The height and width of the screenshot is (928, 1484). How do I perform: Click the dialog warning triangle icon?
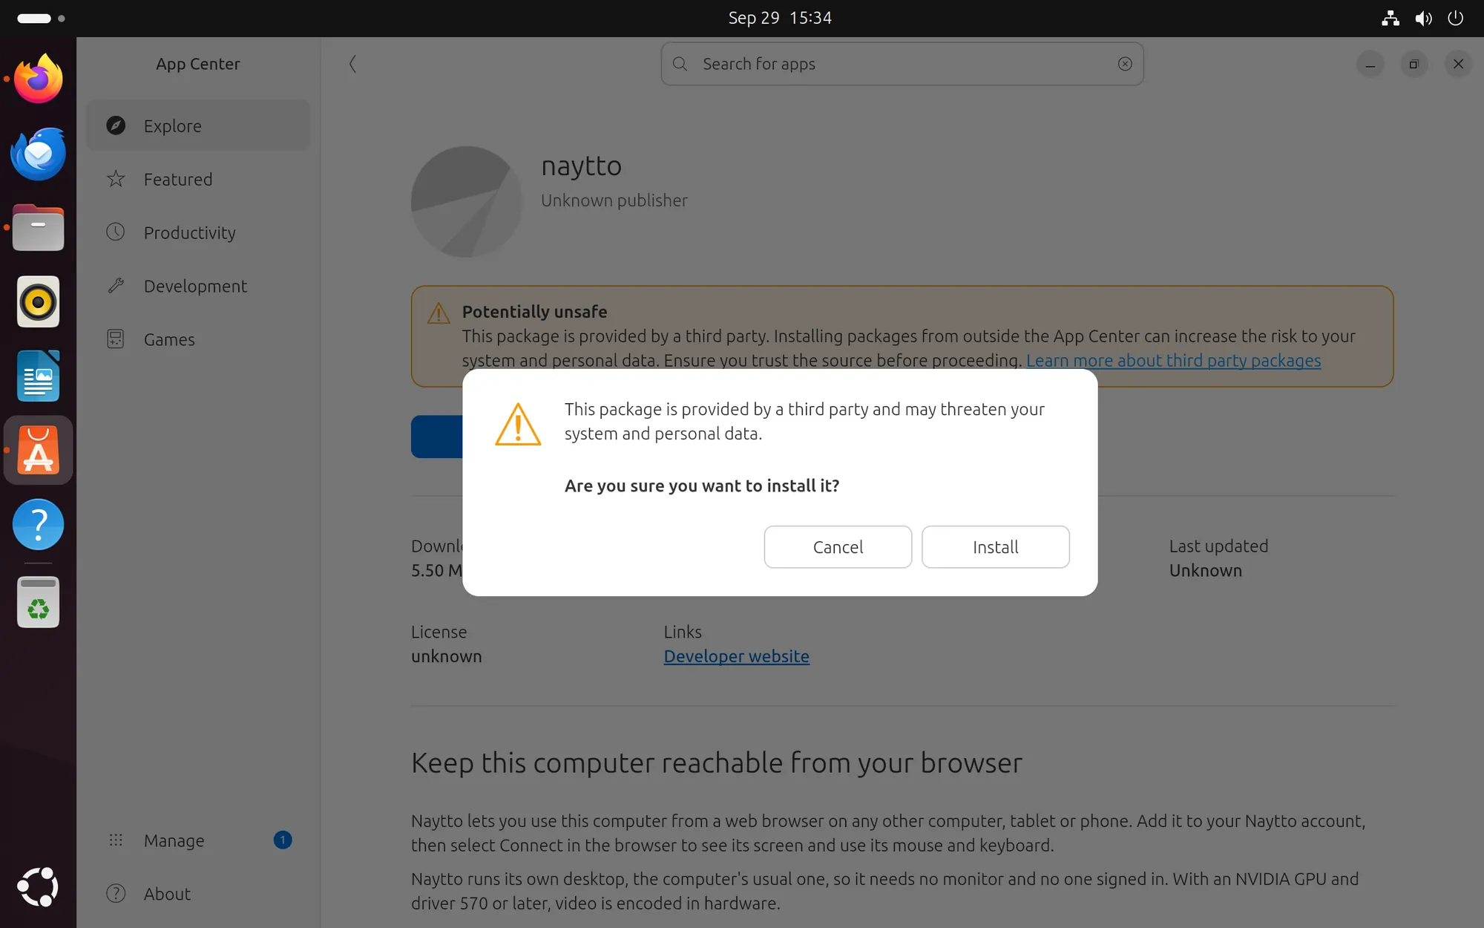[518, 424]
